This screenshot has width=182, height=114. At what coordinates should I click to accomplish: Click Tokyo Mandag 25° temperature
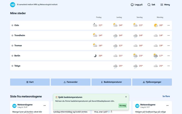tap(161, 66)
